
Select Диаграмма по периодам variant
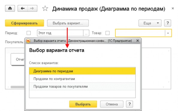82,71
